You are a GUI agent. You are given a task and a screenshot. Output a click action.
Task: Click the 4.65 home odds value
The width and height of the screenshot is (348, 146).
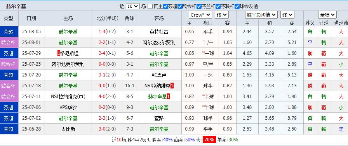pyautogui.click(x=247, y=53)
